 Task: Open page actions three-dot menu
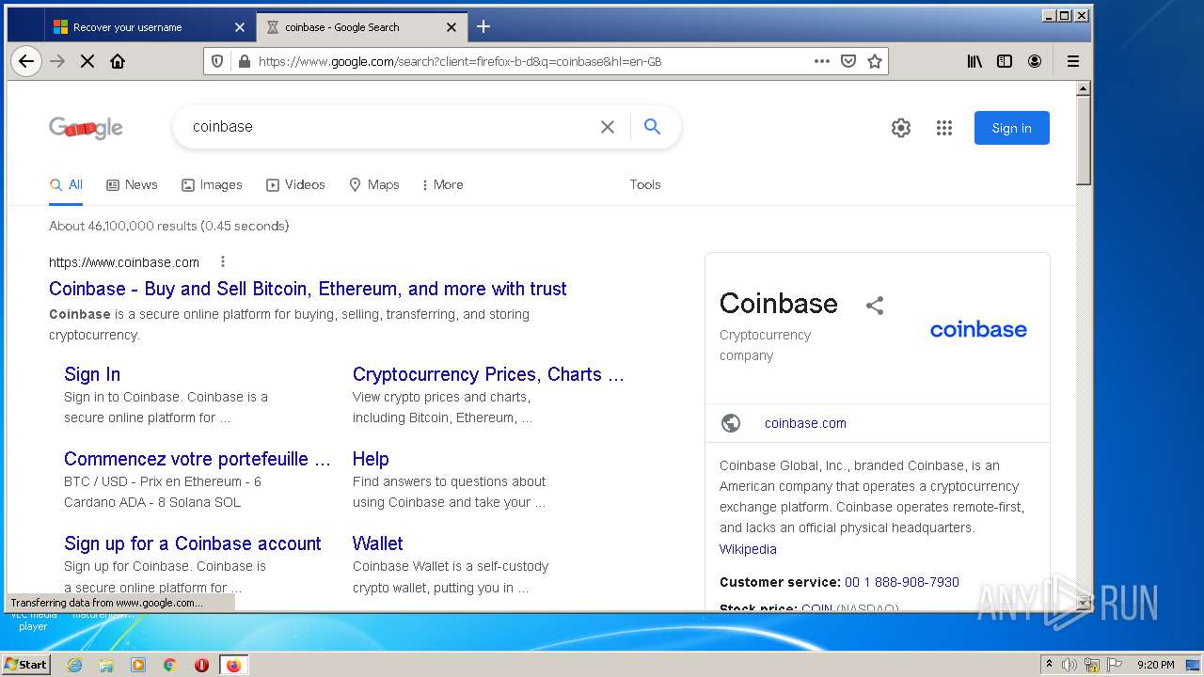(x=822, y=61)
